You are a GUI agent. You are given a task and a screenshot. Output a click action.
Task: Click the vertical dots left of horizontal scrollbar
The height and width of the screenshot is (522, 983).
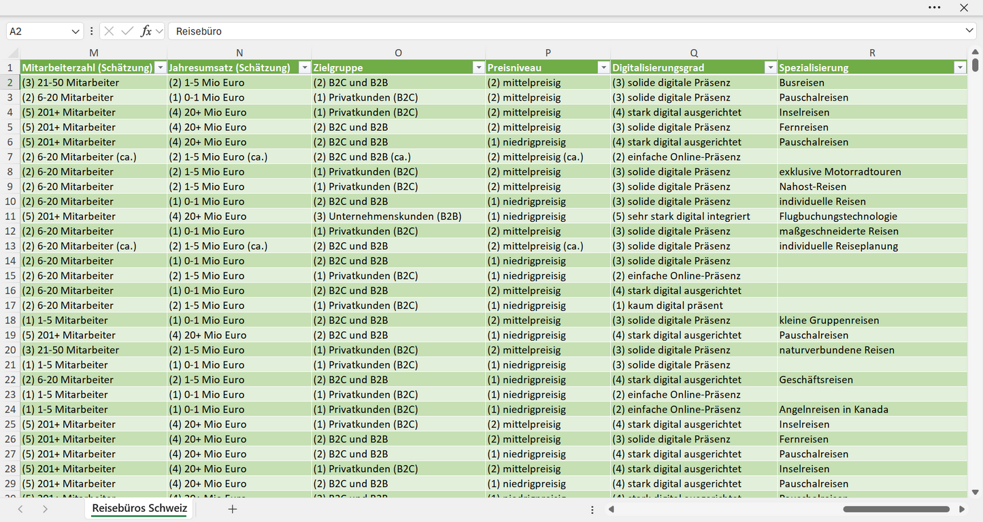[x=593, y=510]
